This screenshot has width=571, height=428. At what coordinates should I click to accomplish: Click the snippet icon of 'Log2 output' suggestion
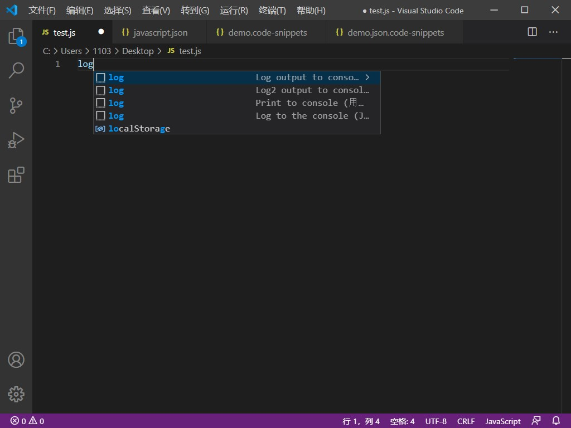[100, 90]
